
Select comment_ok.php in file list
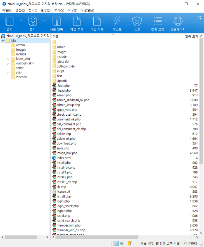[68, 119]
